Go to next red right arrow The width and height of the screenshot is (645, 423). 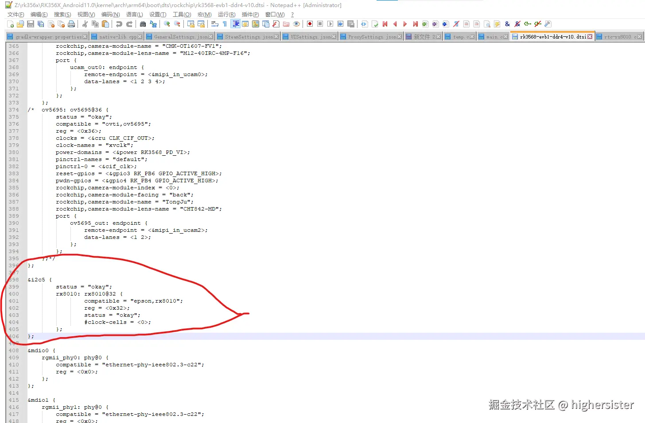tap(405, 24)
